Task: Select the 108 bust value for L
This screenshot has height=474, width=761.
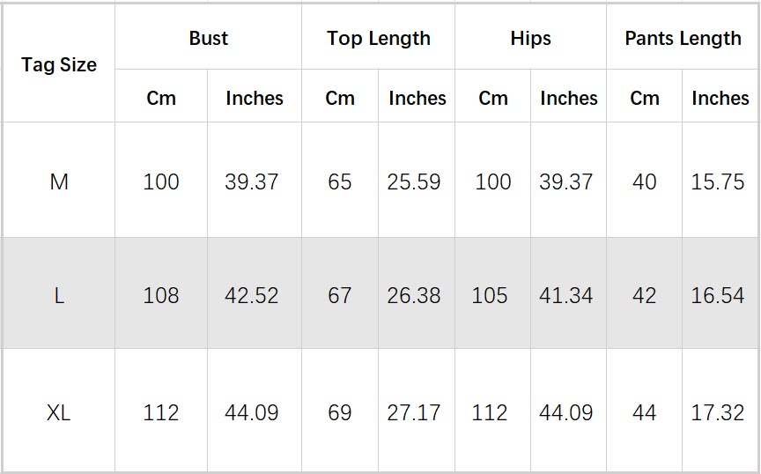Action: [161, 295]
